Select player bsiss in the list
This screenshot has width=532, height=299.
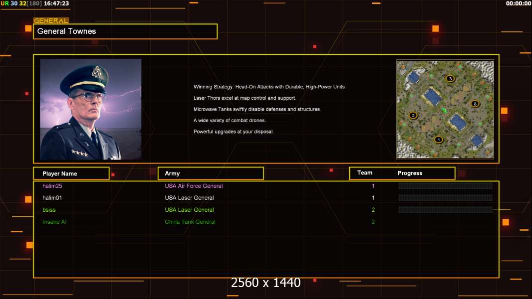coord(49,210)
